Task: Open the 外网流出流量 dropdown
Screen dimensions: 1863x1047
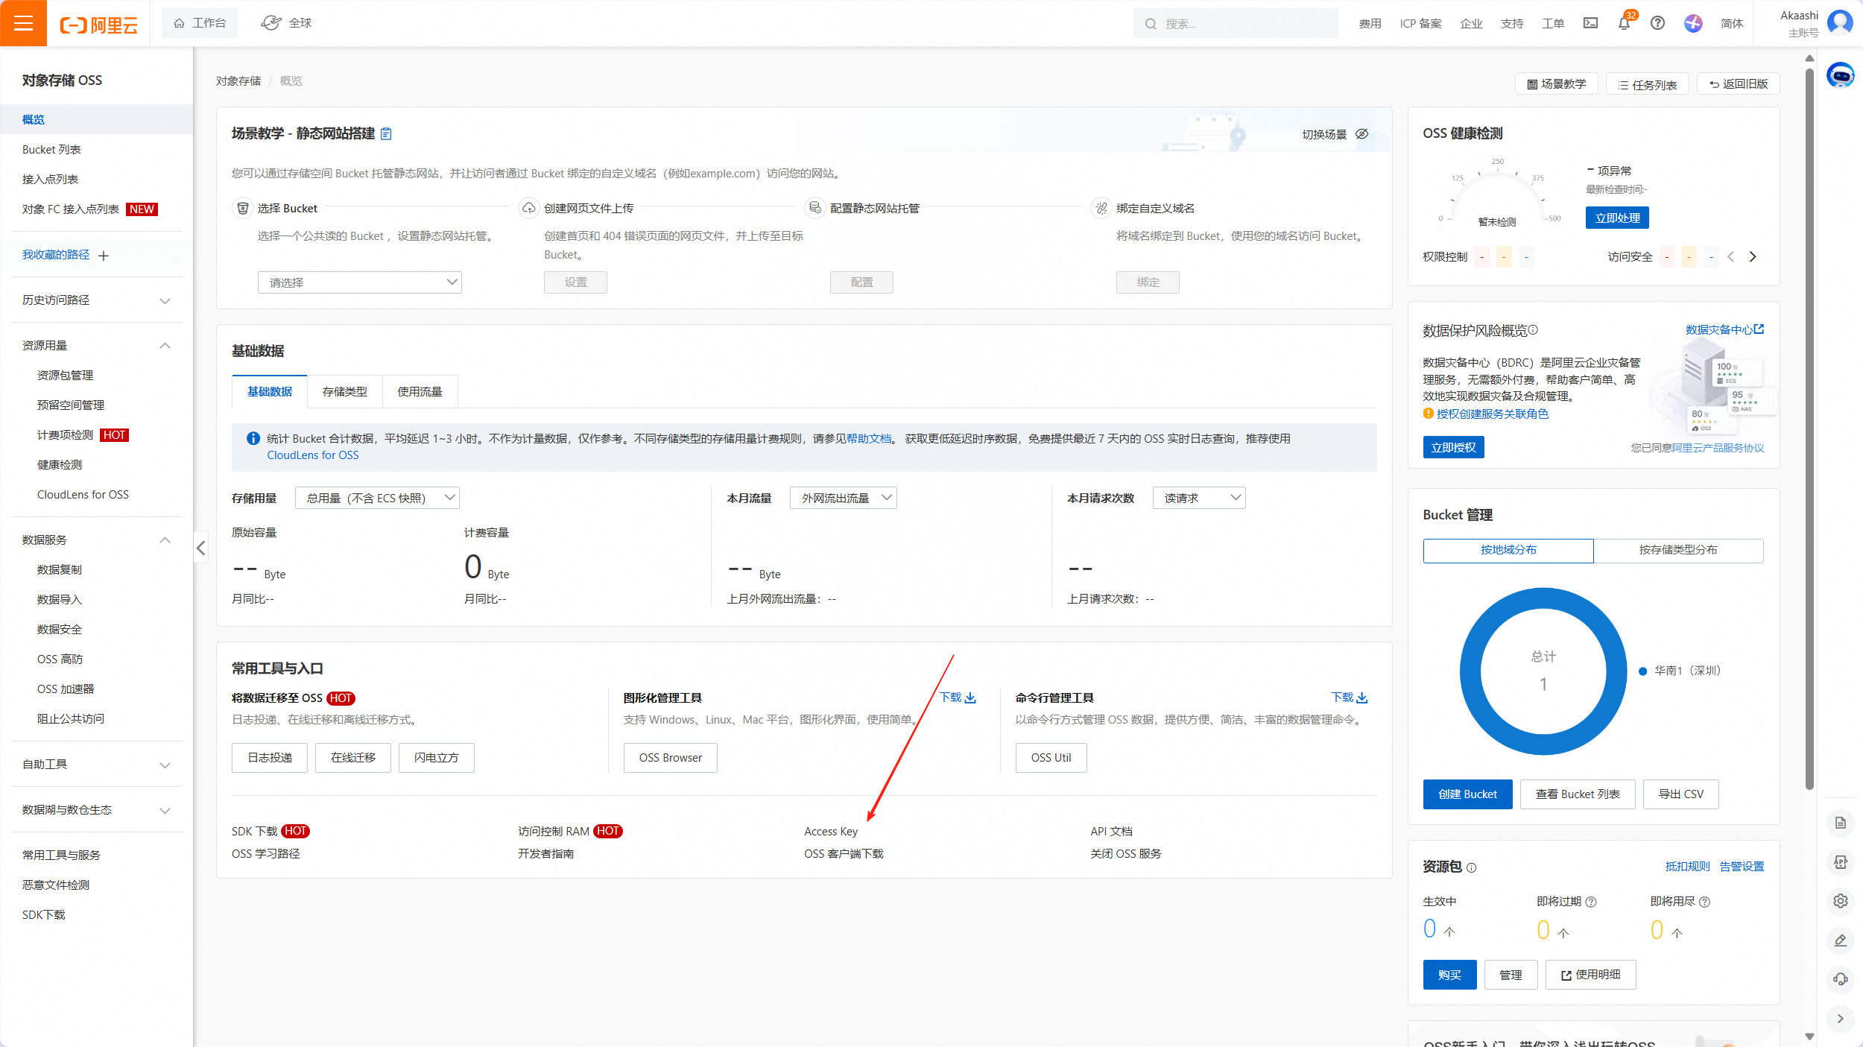Action: coord(843,498)
